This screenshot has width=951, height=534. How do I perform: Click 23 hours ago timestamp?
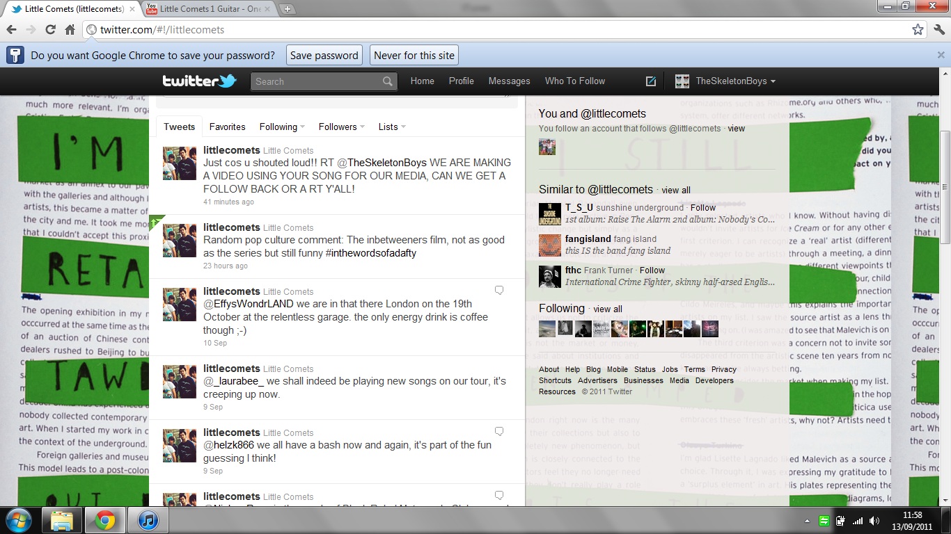226,266
